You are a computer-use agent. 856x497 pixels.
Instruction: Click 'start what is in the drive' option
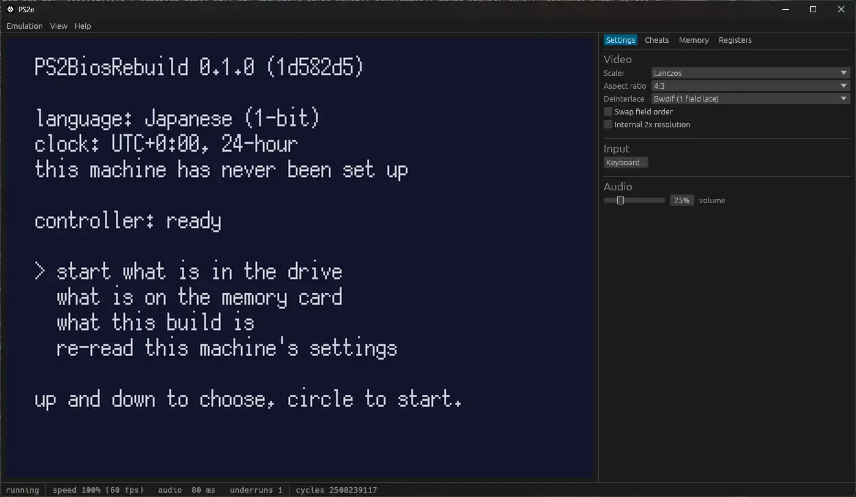click(199, 271)
